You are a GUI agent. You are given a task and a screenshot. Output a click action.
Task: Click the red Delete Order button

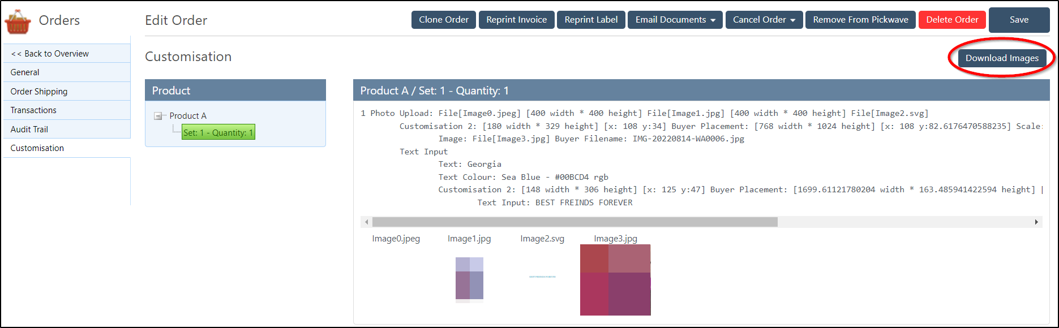[x=951, y=20]
